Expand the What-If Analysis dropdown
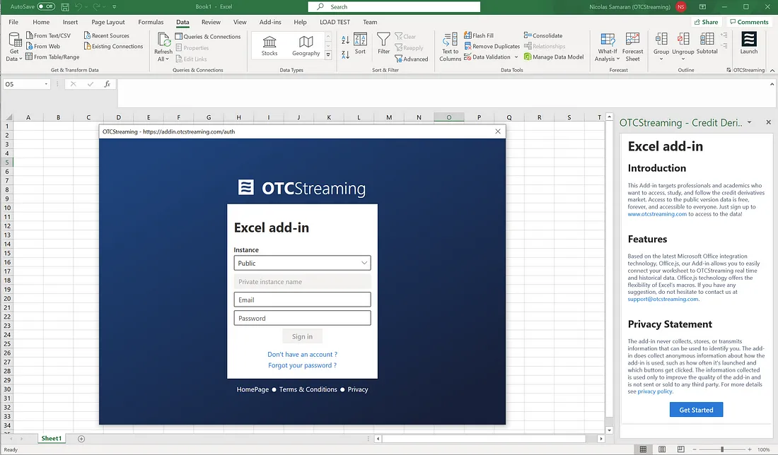The width and height of the screenshot is (778, 455). click(x=618, y=59)
